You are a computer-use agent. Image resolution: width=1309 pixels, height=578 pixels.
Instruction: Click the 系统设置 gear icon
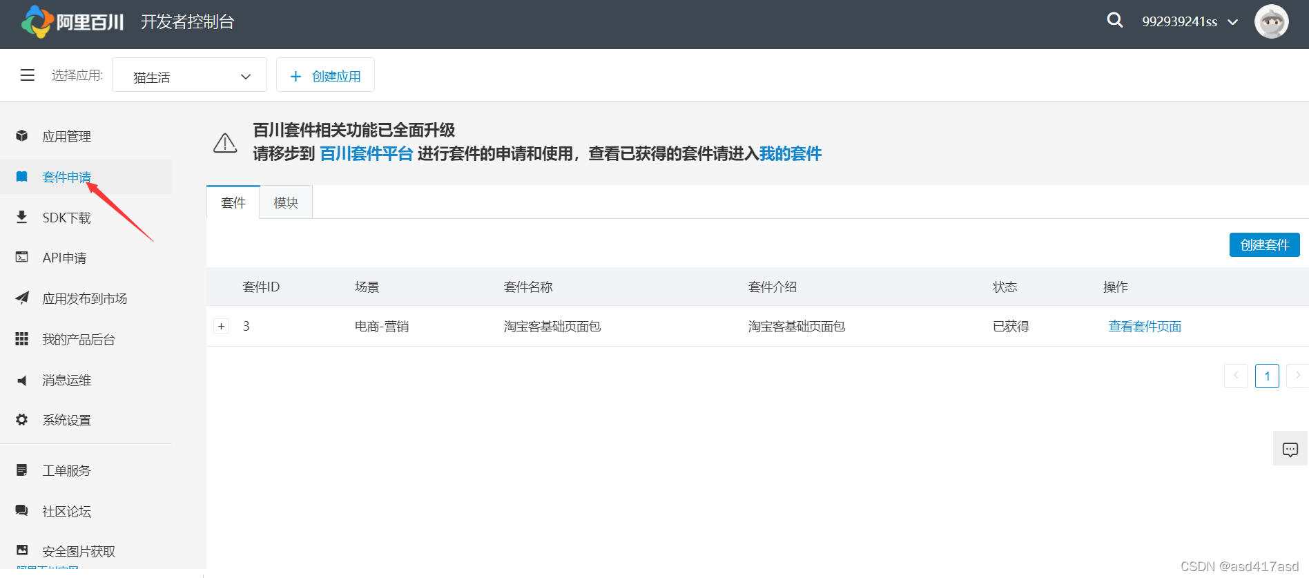click(x=22, y=419)
